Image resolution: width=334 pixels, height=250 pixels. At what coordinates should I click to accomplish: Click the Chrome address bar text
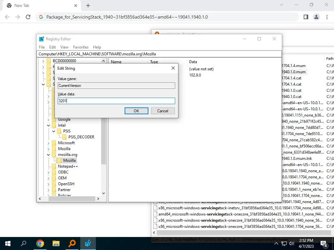point(127,17)
